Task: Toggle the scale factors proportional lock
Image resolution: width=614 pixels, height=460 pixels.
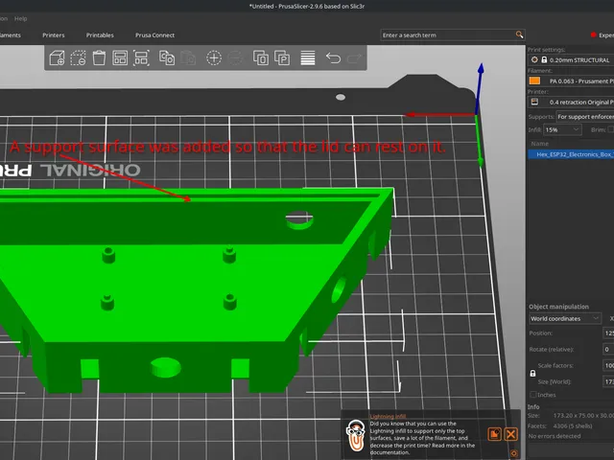Action: (x=532, y=373)
